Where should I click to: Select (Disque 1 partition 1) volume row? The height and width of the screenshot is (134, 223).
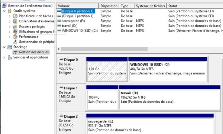pos(78,16)
